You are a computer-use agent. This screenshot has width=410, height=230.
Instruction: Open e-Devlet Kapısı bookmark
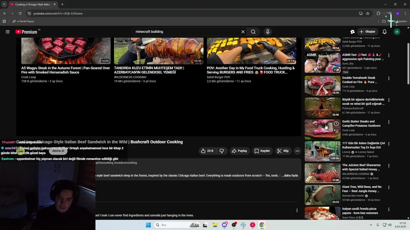[23, 21]
